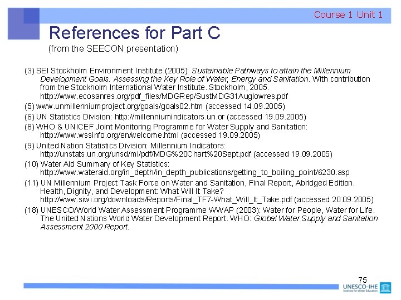
Task: Click the '(from the SEECON presentation)' subtitle
Action: 113,48
